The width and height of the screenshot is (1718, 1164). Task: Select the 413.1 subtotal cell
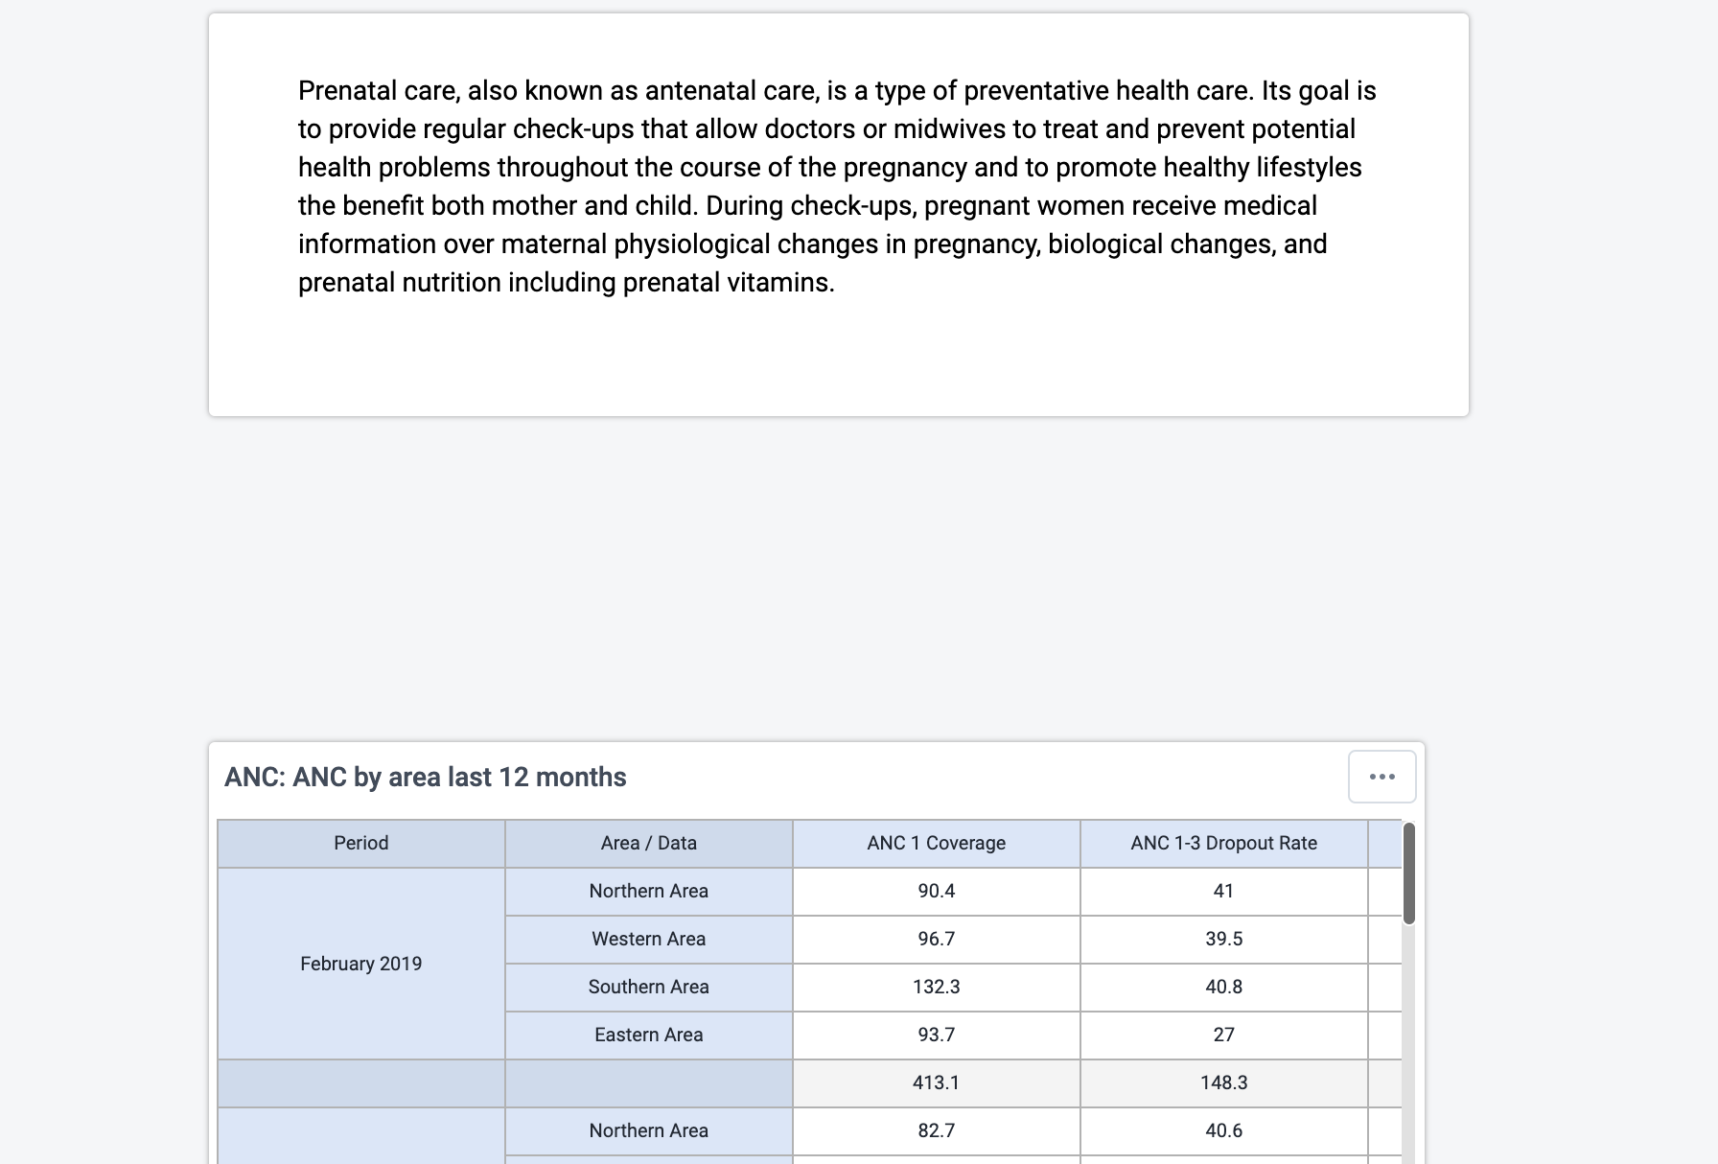(x=937, y=1083)
